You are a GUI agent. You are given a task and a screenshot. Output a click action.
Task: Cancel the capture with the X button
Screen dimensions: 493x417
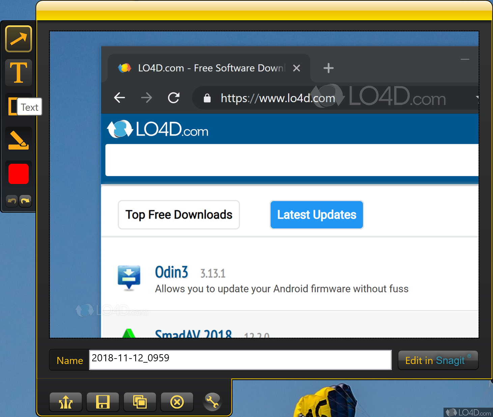(x=177, y=402)
